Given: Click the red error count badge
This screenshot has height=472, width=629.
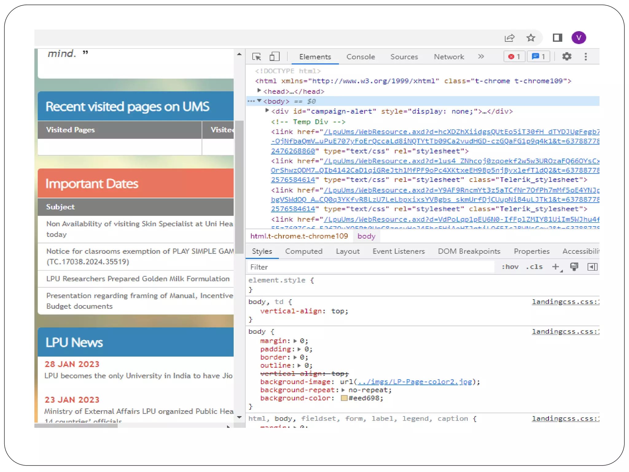Looking at the screenshot, I should (514, 57).
